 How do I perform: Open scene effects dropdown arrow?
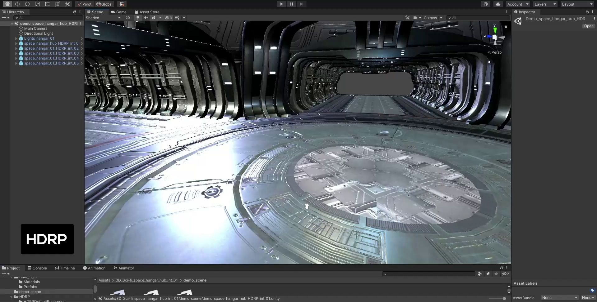coord(160,18)
